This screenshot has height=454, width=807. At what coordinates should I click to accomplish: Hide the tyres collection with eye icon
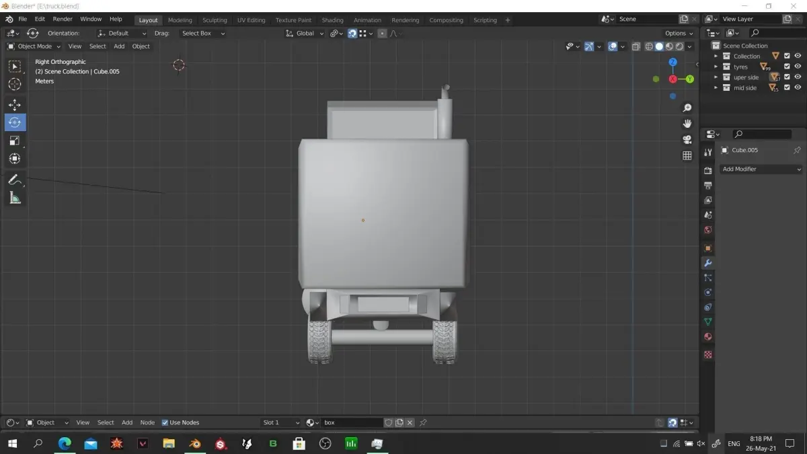[798, 67]
